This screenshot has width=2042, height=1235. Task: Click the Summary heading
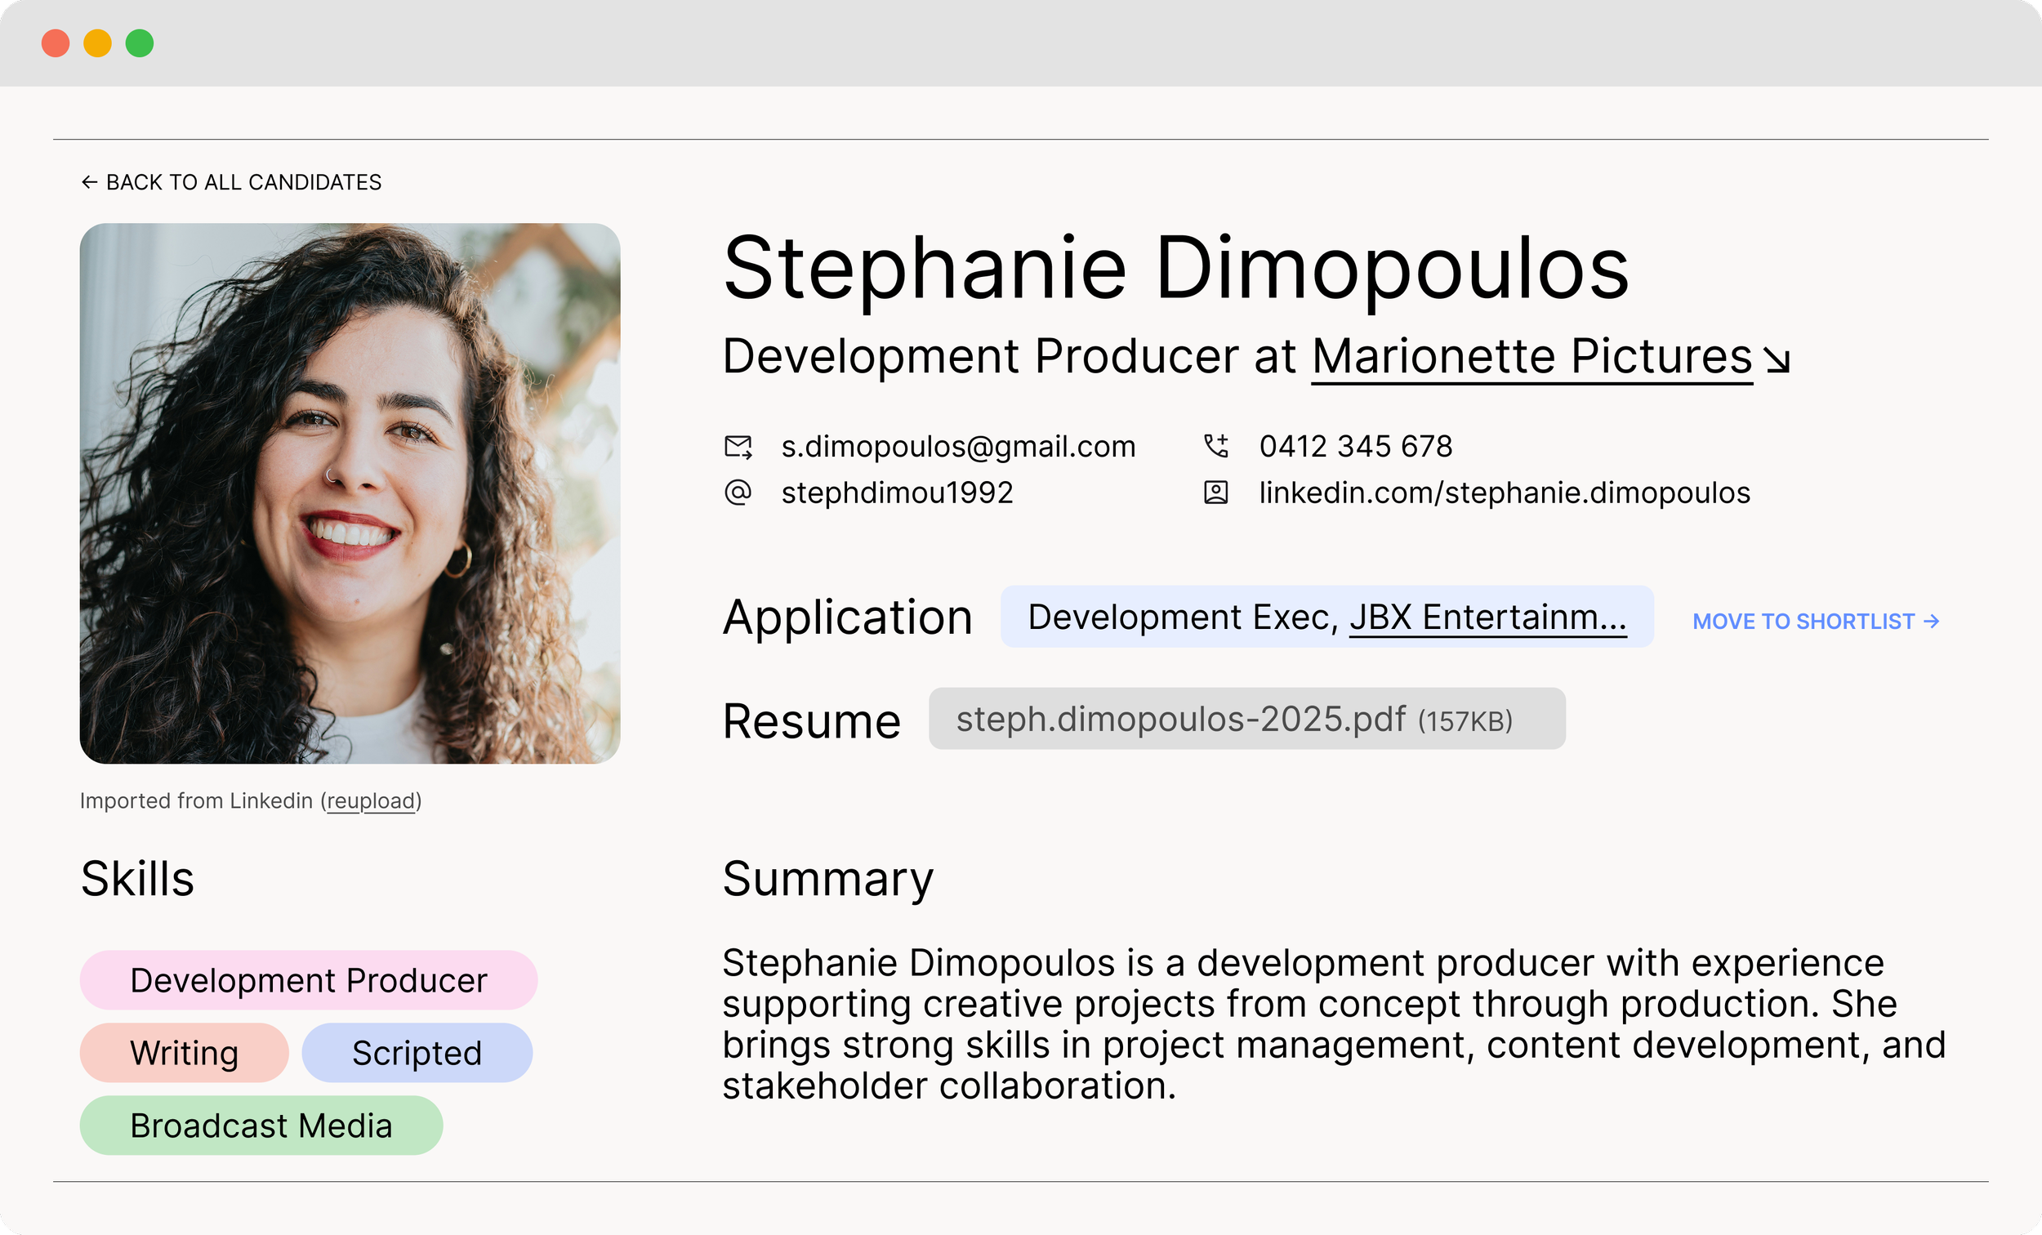coord(828,880)
